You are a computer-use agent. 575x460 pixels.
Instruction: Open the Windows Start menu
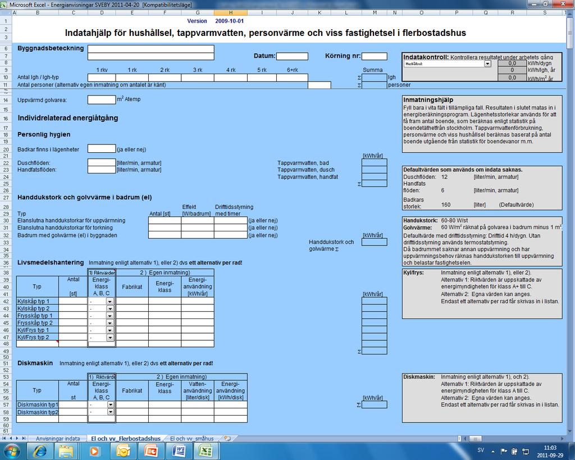pos(12,451)
